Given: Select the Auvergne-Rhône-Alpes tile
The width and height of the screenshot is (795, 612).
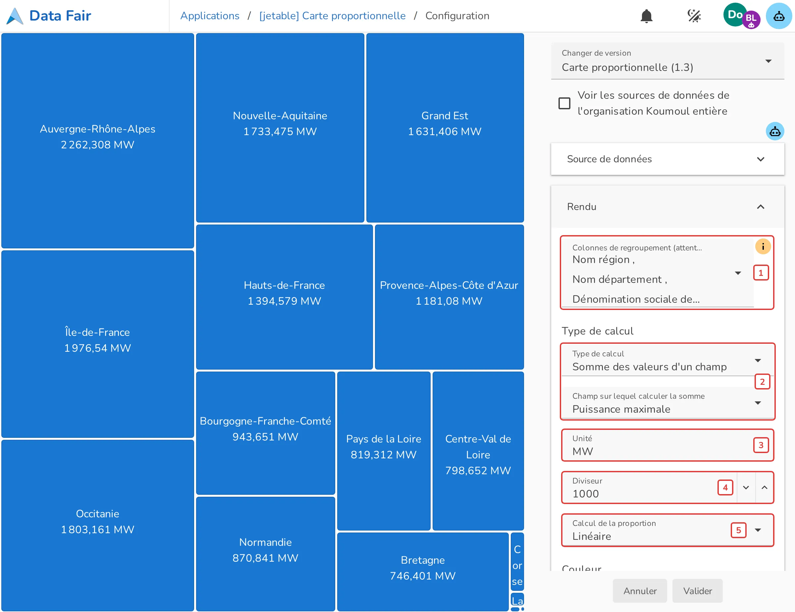Looking at the screenshot, I should pos(98,140).
